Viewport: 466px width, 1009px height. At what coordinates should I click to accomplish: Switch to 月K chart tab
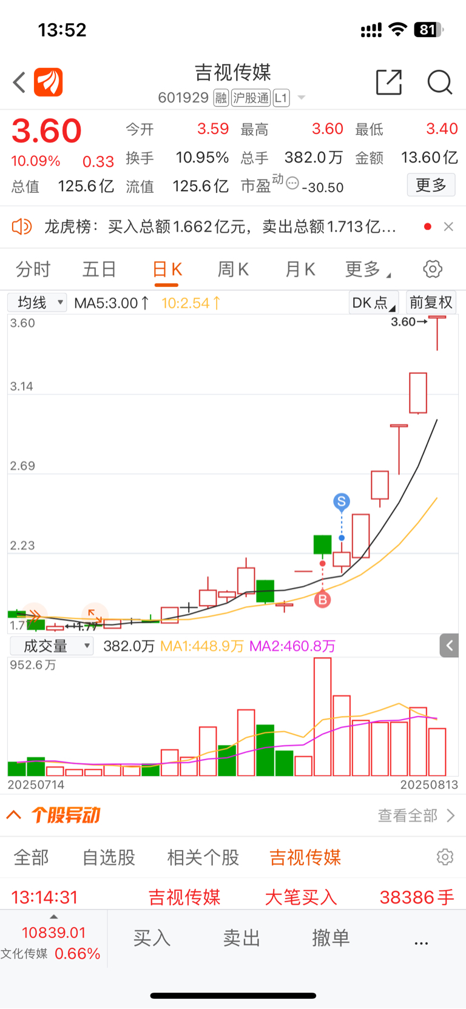(x=300, y=269)
